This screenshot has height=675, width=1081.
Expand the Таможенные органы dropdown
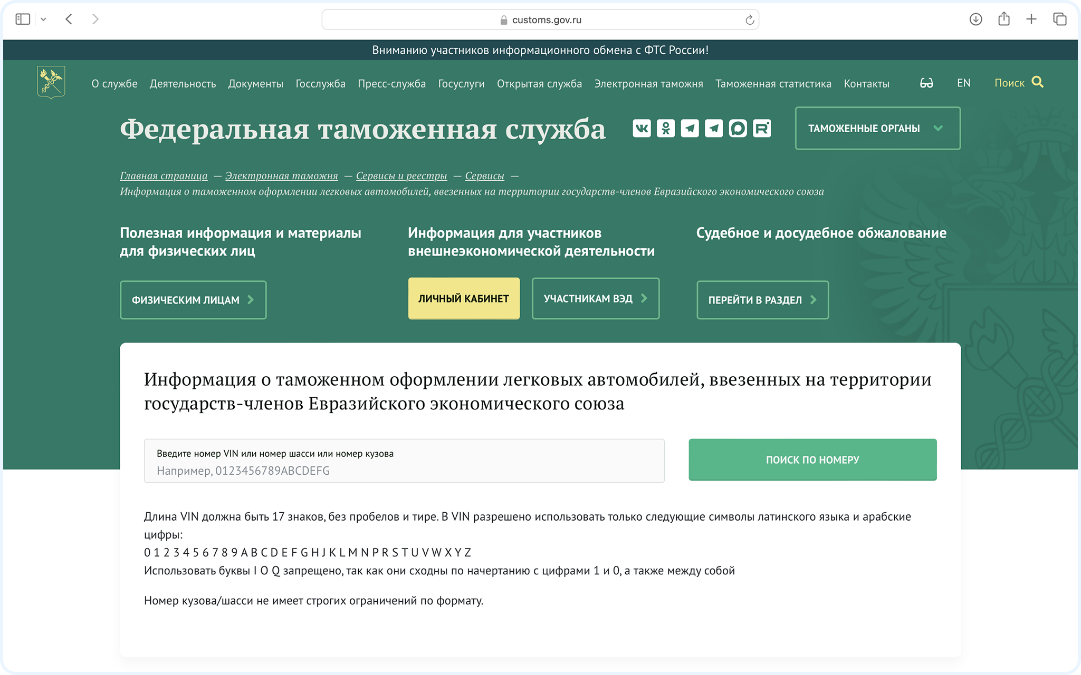tap(877, 129)
